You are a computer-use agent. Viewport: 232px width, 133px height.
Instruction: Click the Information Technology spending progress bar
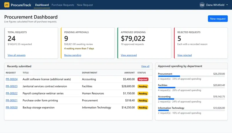pos(191,110)
